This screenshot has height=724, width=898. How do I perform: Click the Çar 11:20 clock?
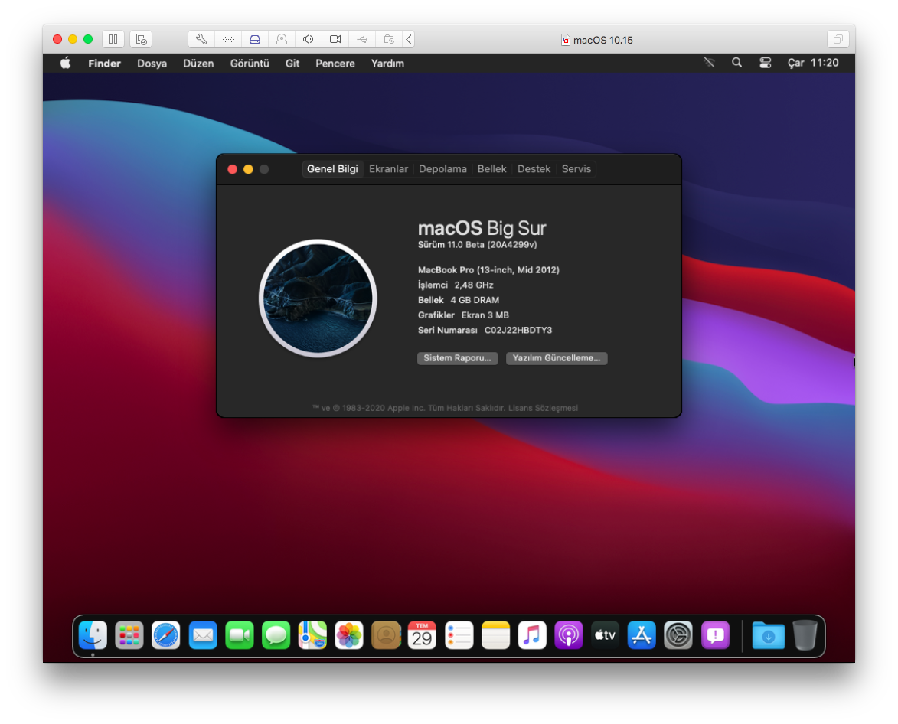[x=813, y=63]
